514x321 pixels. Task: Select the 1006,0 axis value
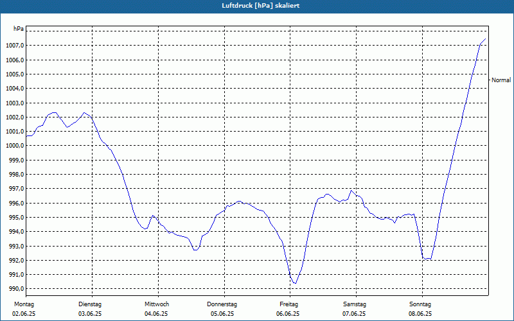pyautogui.click(x=15, y=60)
